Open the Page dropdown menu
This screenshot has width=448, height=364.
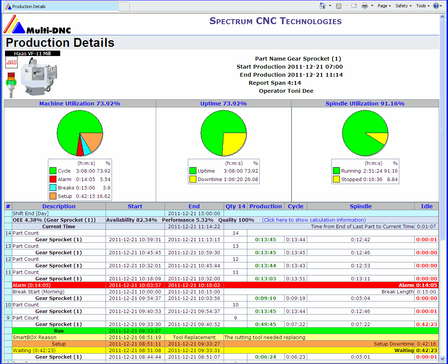pyautogui.click(x=384, y=6)
